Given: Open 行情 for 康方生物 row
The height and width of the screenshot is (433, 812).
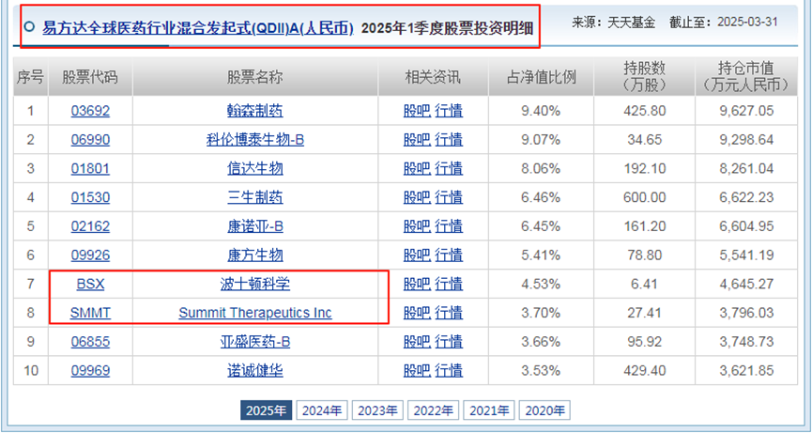Looking at the screenshot, I should 449,255.
